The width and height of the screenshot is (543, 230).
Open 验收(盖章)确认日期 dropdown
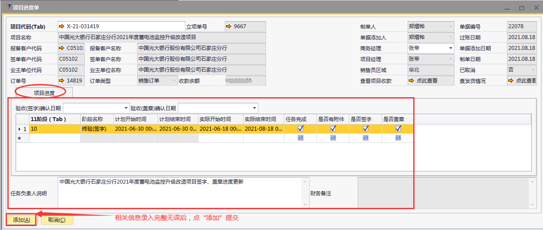254,108
